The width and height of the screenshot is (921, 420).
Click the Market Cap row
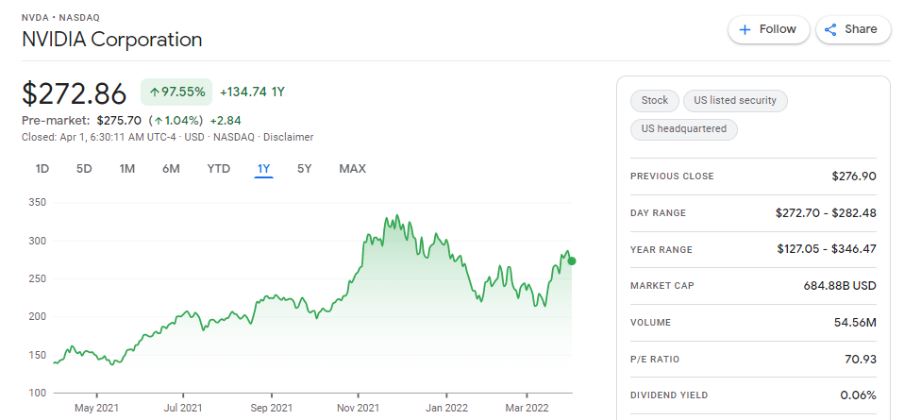point(753,286)
